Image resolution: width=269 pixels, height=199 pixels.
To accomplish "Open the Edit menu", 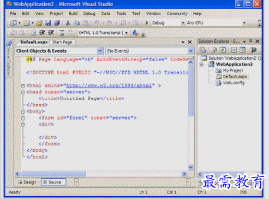I will point(26,14).
